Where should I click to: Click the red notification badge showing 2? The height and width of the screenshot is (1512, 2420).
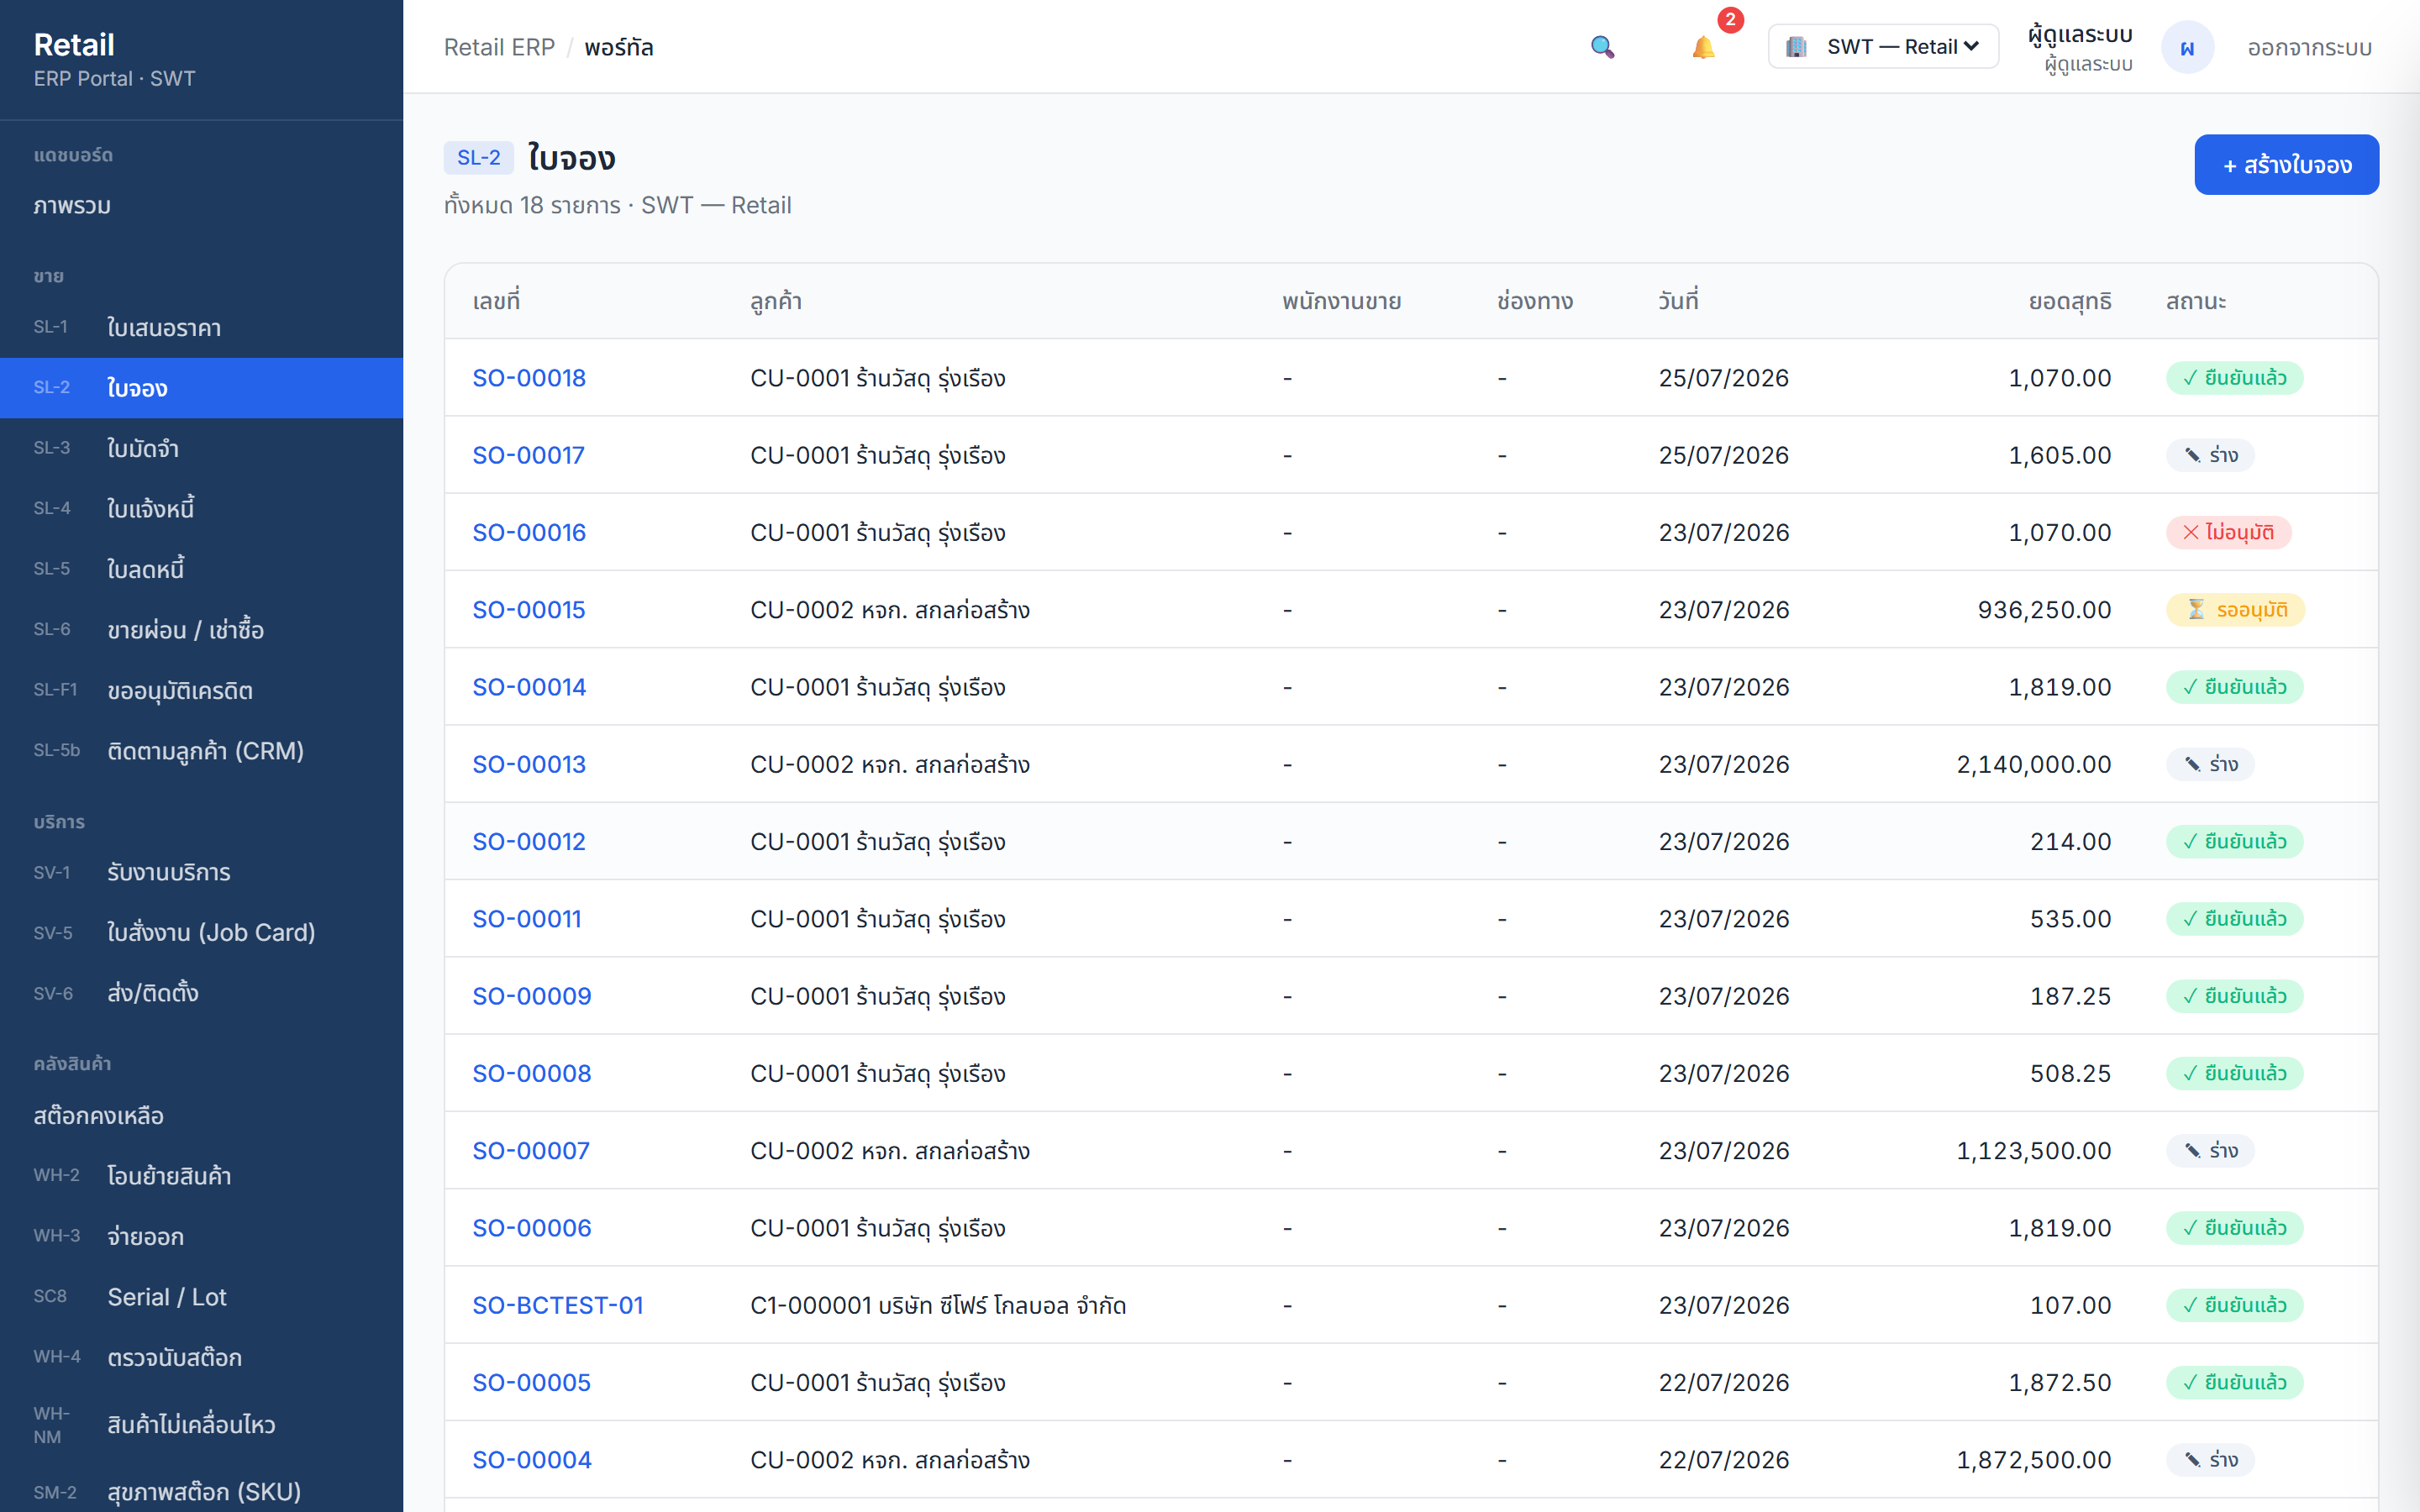[1730, 20]
